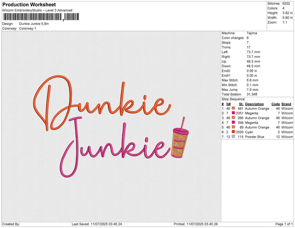
Task: Click the Min Stitch value '0.1 mm'
Action: (x=253, y=85)
